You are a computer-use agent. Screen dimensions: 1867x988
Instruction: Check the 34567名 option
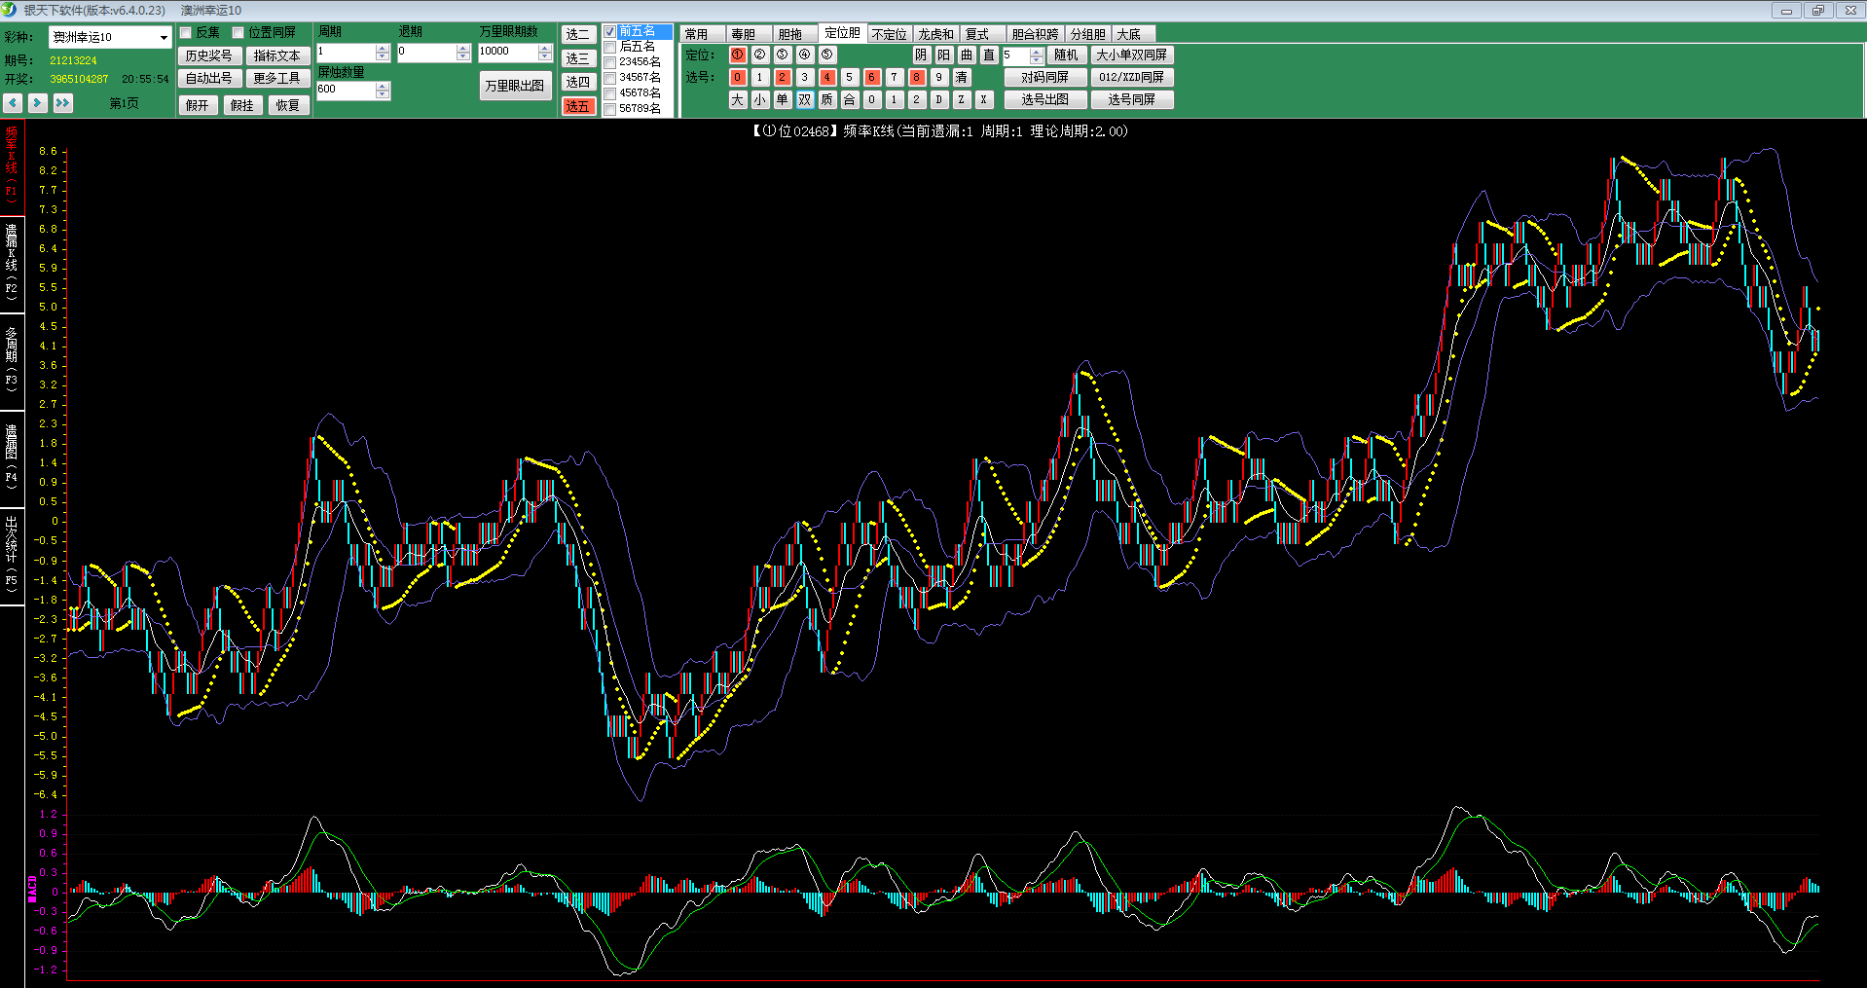(610, 78)
